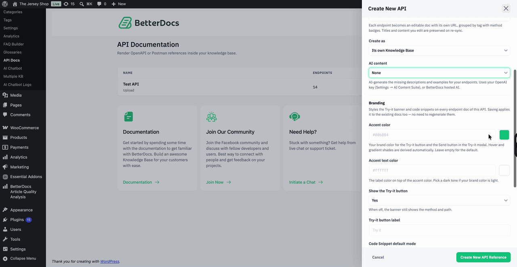Click the Appearance brush icon

(x=5, y=210)
